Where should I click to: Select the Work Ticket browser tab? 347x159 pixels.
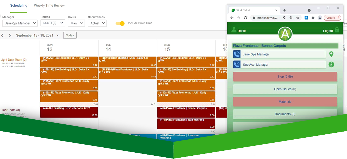coord(255,10)
